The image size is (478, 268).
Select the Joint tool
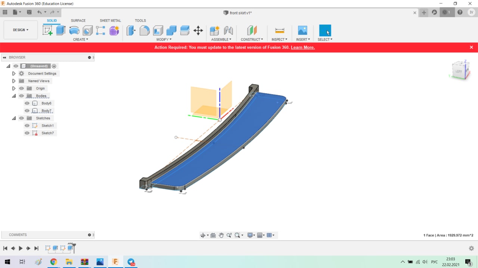228,31
